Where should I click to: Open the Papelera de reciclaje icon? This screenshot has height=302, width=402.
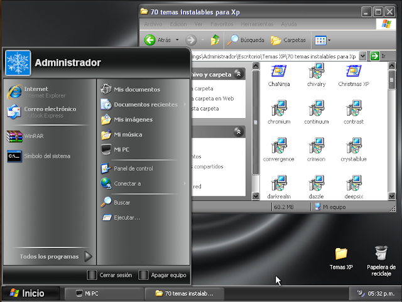(379, 260)
